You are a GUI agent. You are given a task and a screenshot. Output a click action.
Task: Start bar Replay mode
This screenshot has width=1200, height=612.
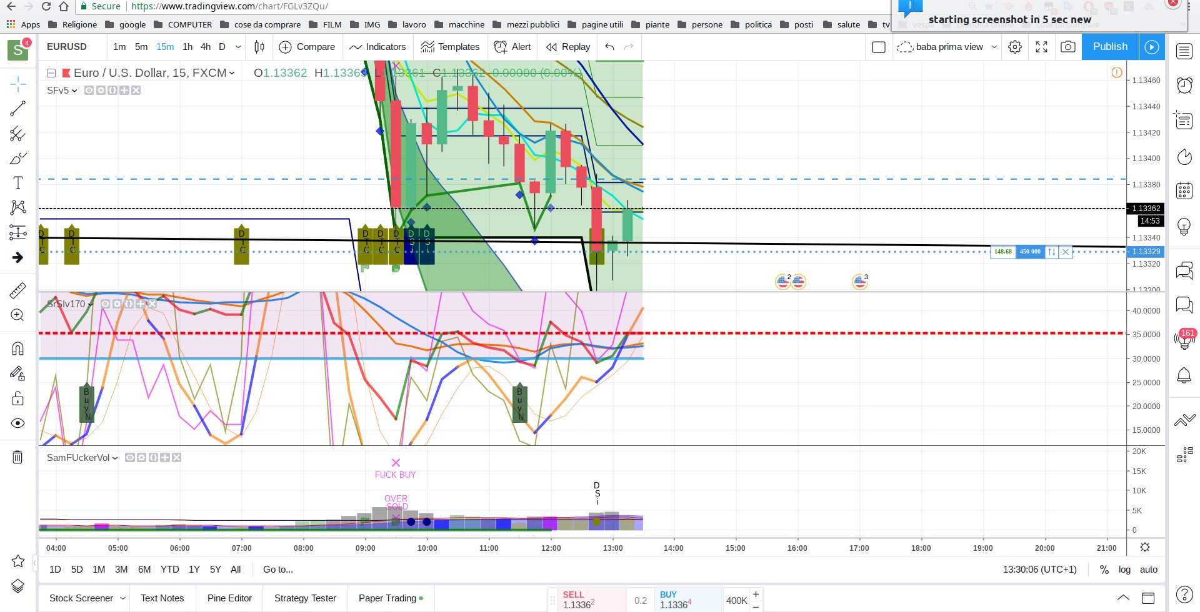[568, 47]
